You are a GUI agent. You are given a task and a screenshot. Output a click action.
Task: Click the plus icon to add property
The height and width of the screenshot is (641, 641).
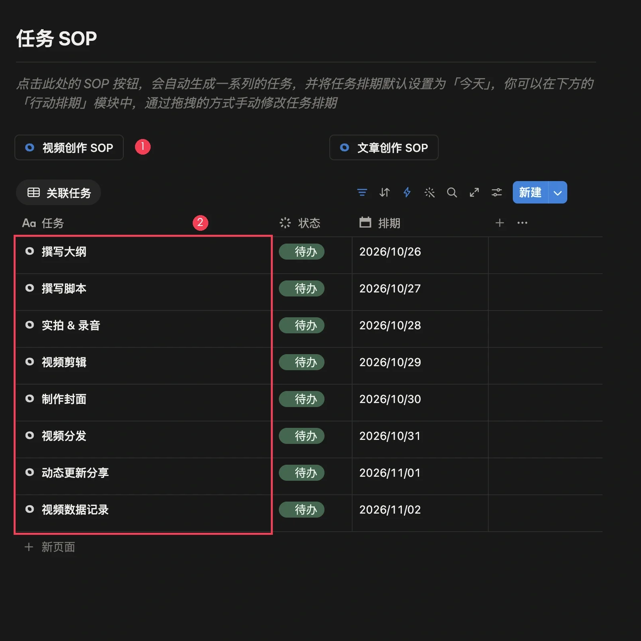[x=500, y=223]
